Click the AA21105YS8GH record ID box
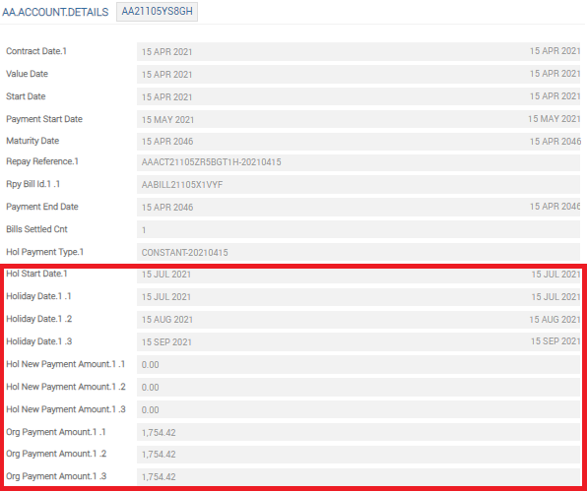 click(157, 12)
